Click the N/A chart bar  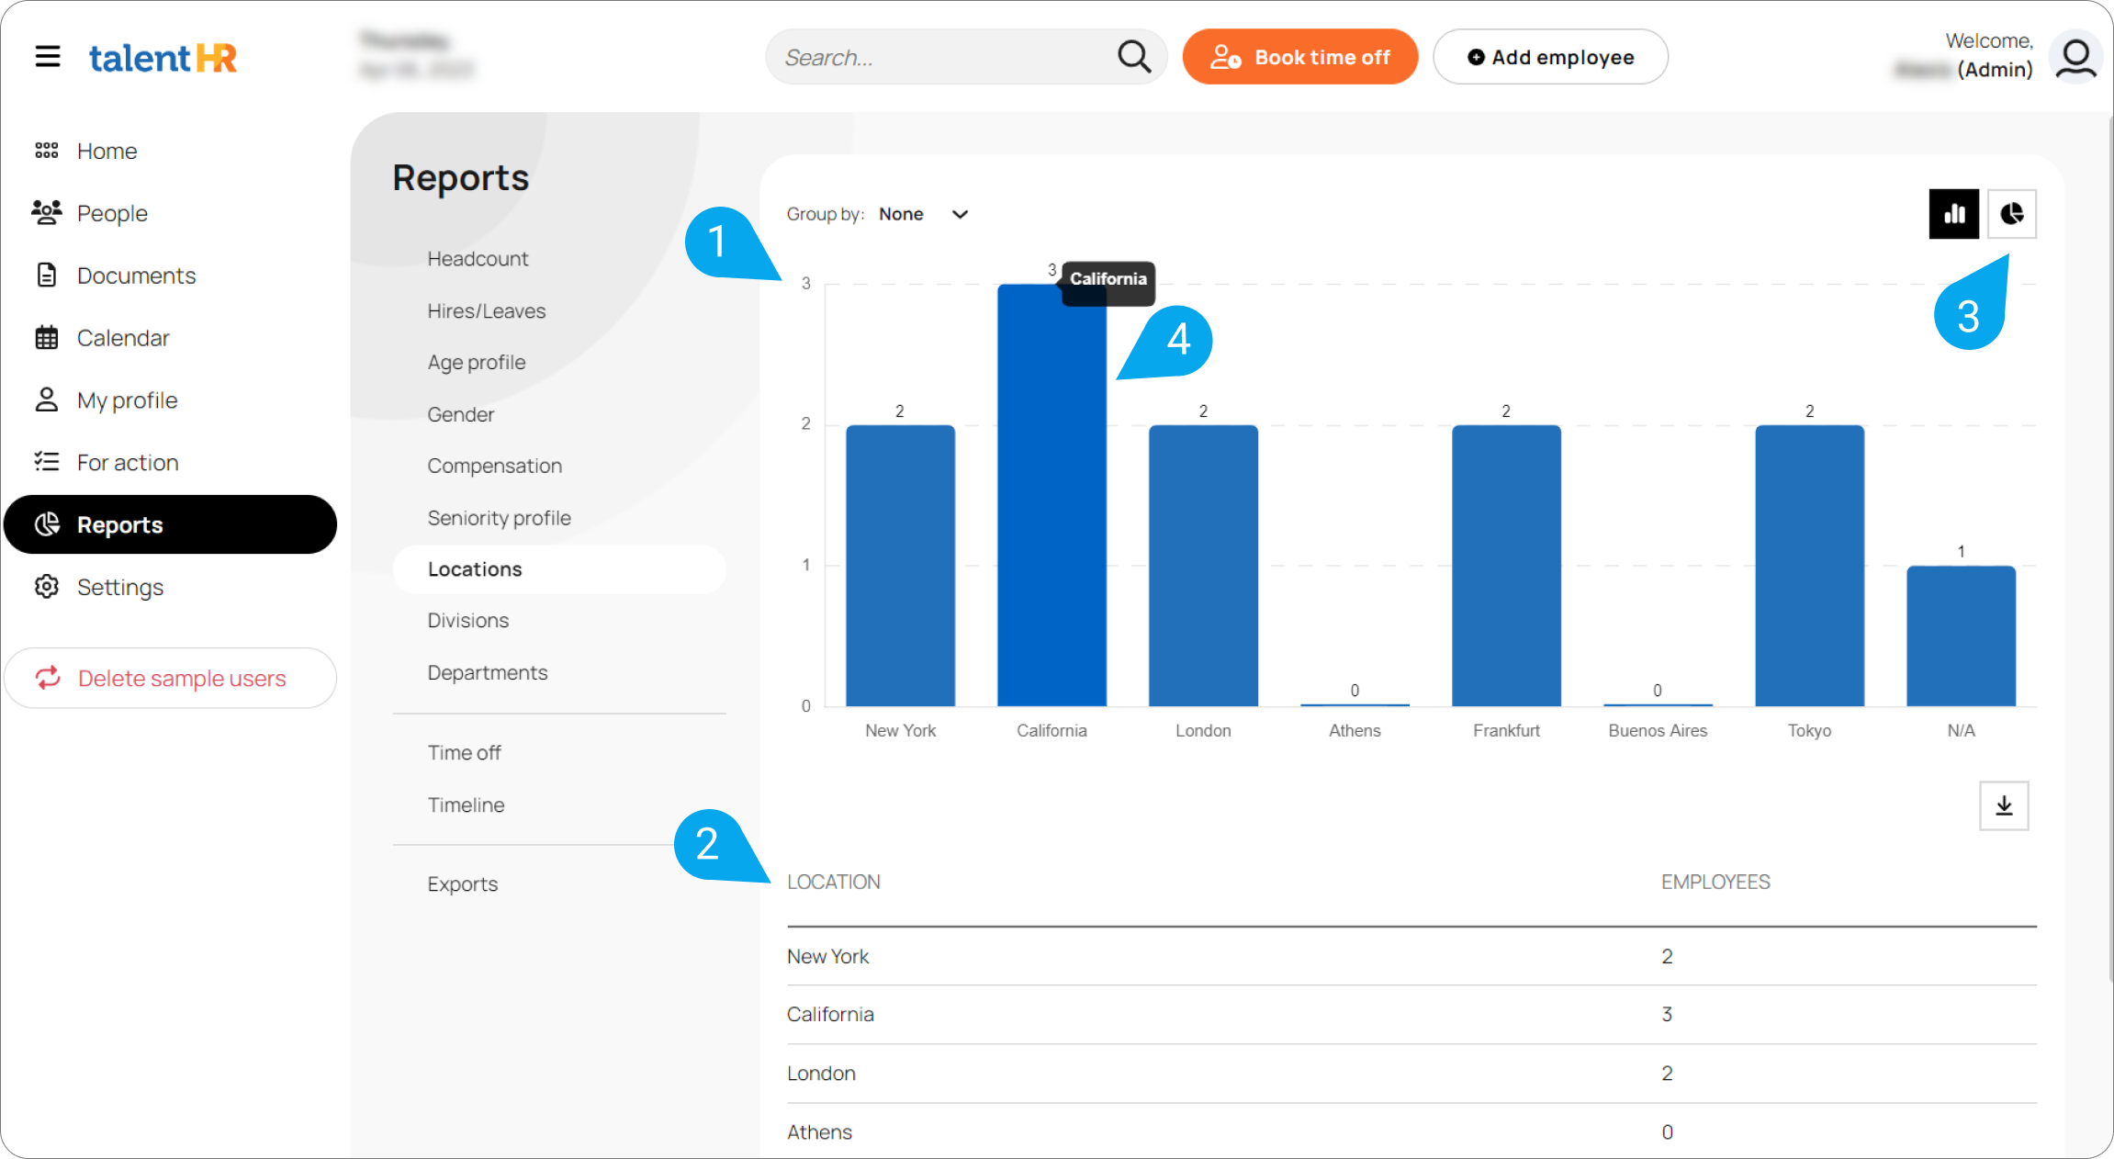pos(1961,636)
